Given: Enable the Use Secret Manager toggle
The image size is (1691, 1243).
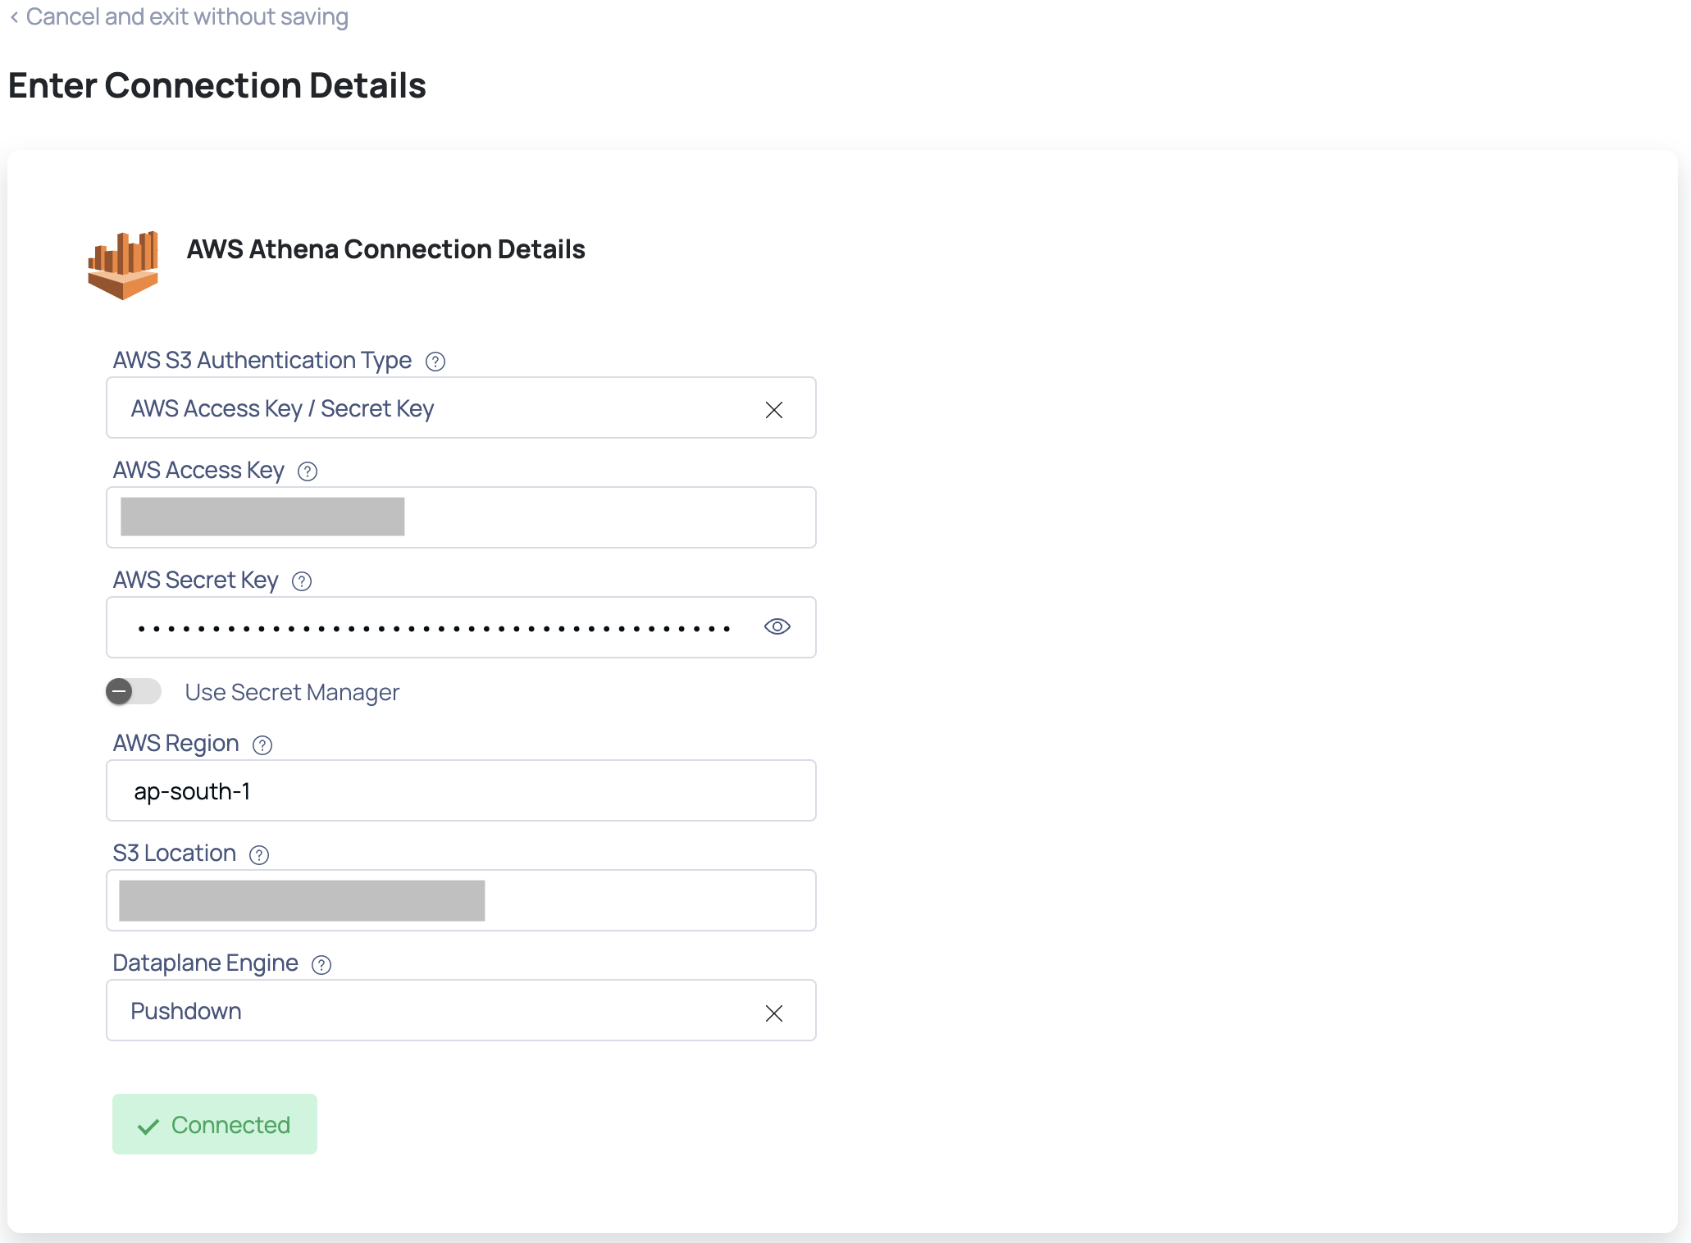Looking at the screenshot, I should point(134,692).
